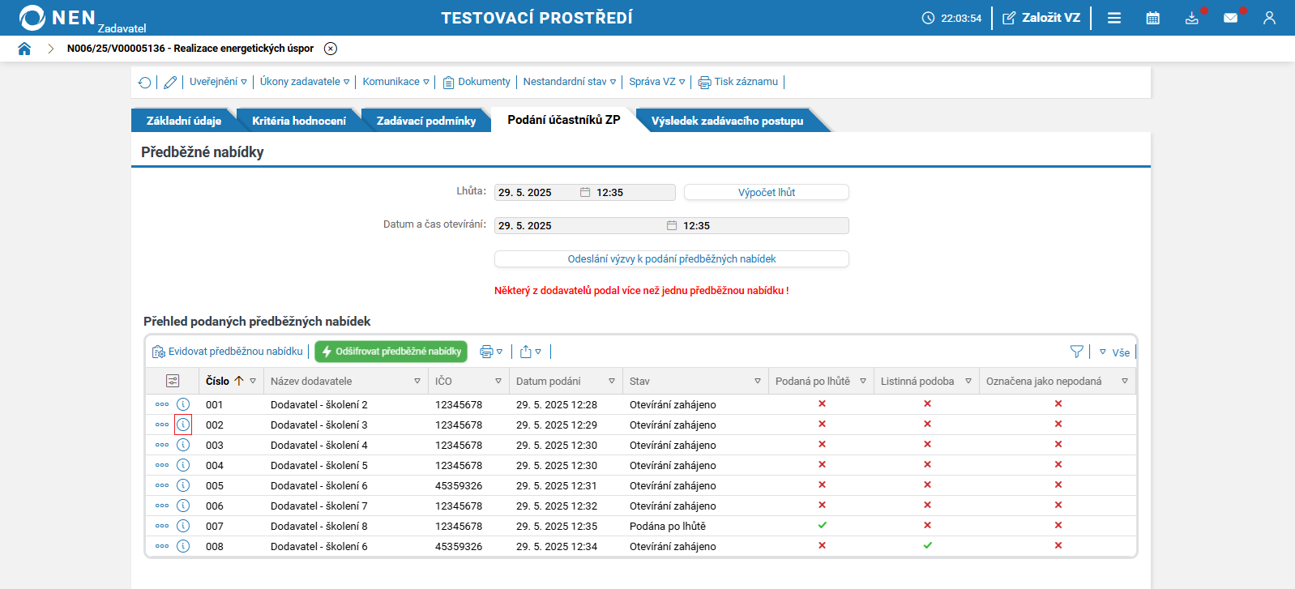Click the pencil edit icon
The image size is (1295, 589).
coord(170,82)
